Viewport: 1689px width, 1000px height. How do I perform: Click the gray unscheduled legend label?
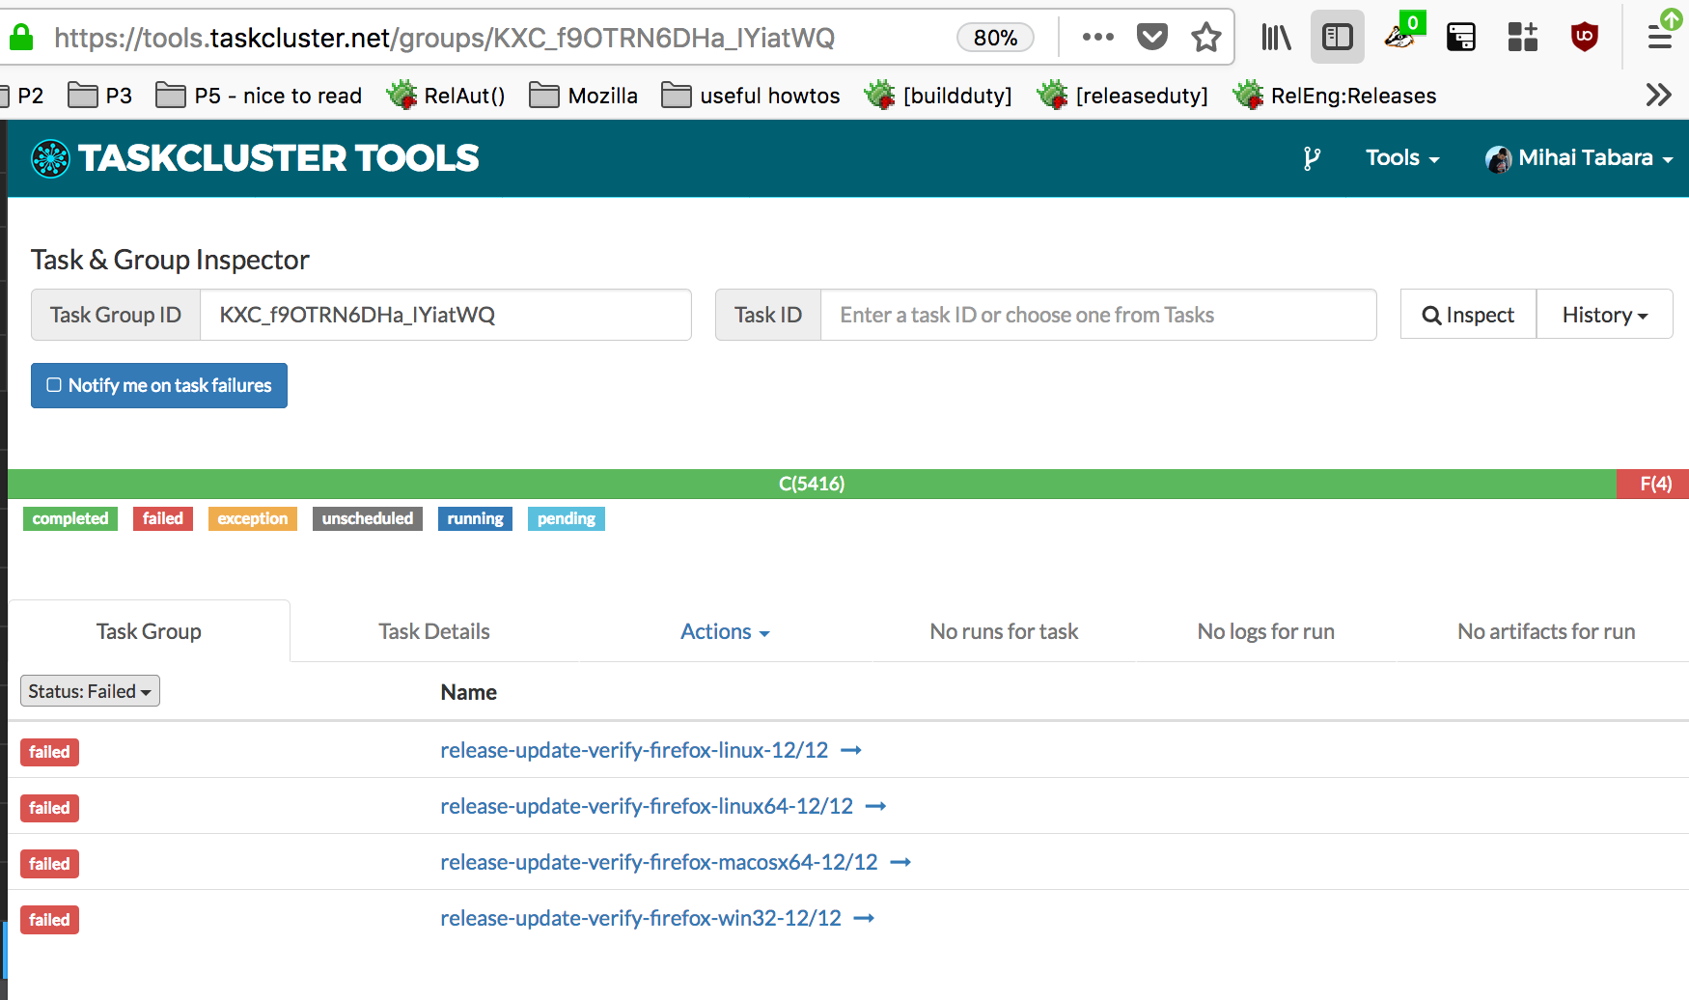pos(368,518)
